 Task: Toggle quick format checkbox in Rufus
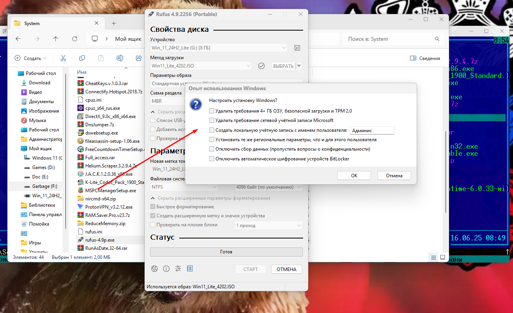tap(153, 207)
